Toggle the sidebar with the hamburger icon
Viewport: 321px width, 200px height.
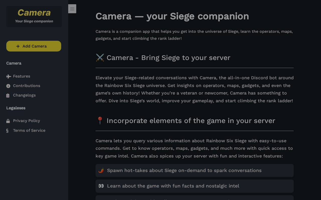72,9
